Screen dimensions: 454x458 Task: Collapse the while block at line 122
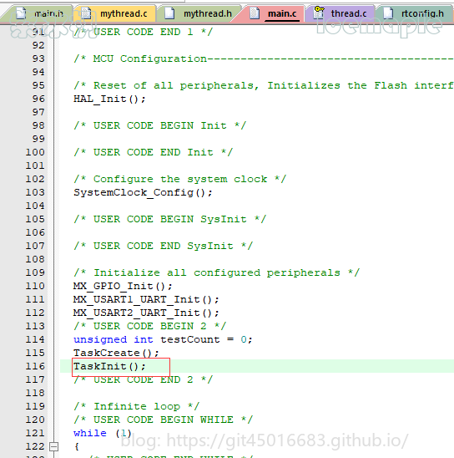[53, 446]
